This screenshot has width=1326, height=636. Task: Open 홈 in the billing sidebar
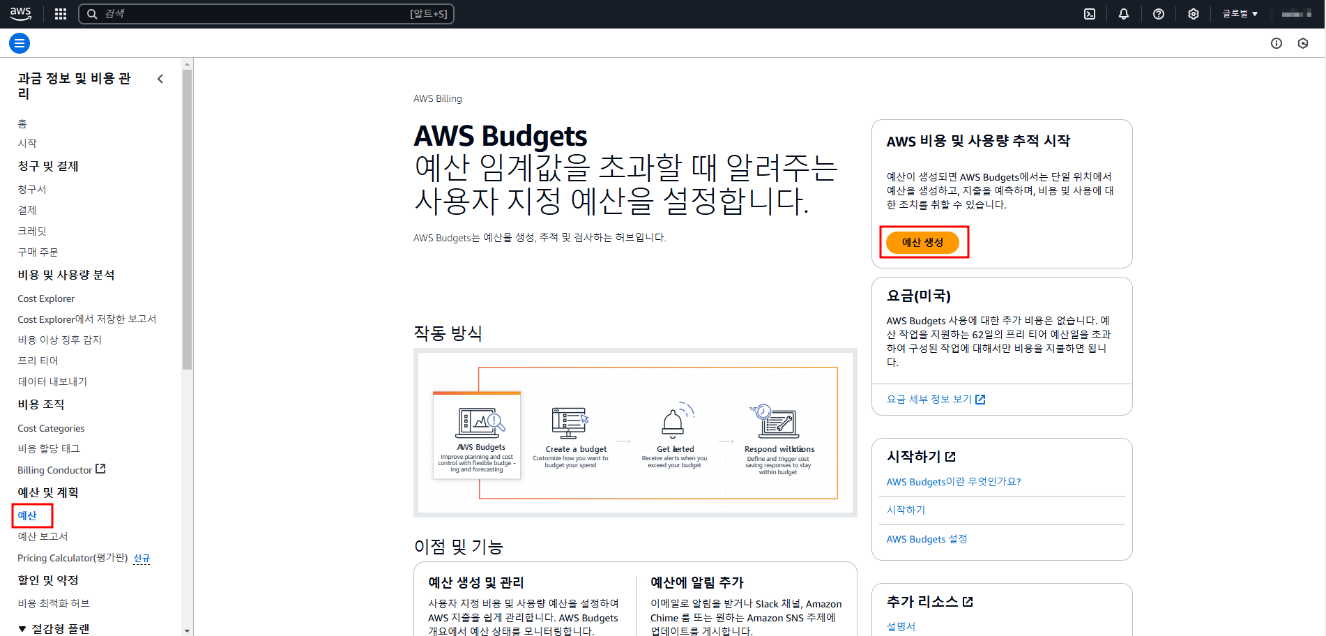(x=22, y=123)
